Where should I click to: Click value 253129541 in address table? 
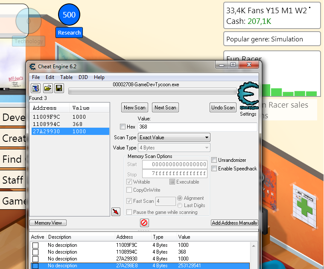[x=189, y=266]
